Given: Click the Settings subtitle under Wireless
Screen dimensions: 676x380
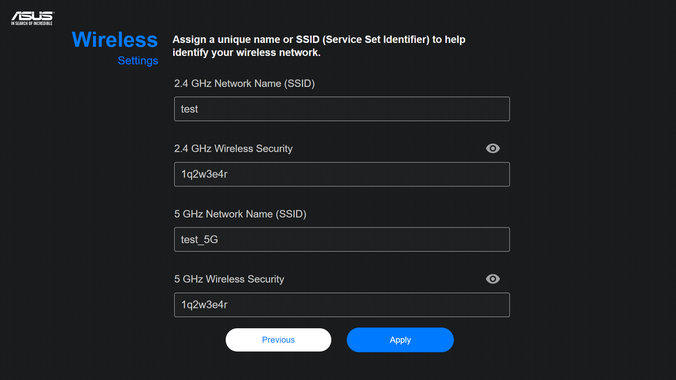Looking at the screenshot, I should [x=138, y=61].
